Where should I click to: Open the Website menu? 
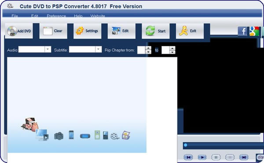point(98,16)
